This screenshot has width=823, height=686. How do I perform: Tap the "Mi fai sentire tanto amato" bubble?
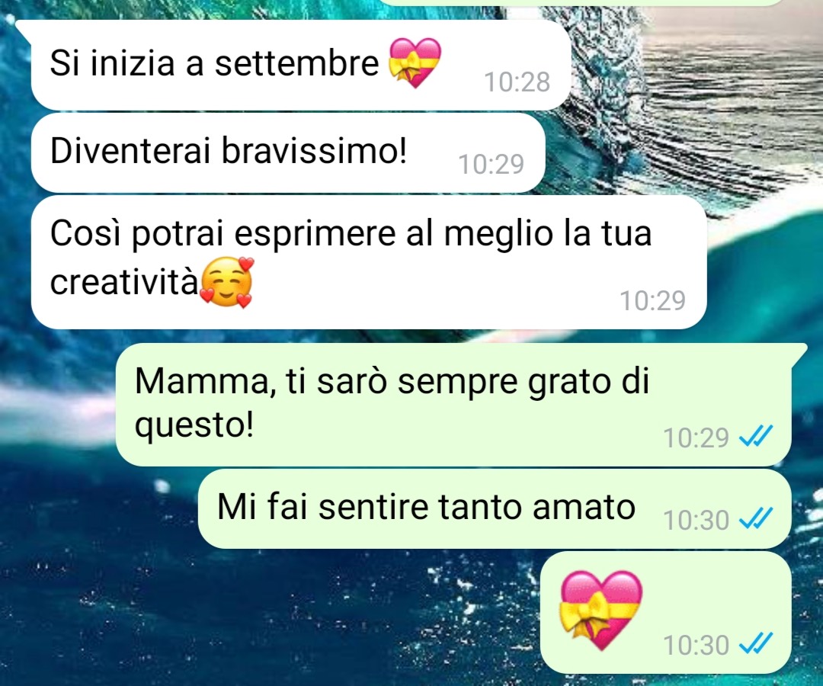(495, 509)
